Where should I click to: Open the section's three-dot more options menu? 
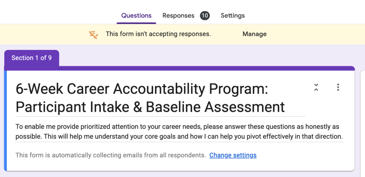pos(338,87)
